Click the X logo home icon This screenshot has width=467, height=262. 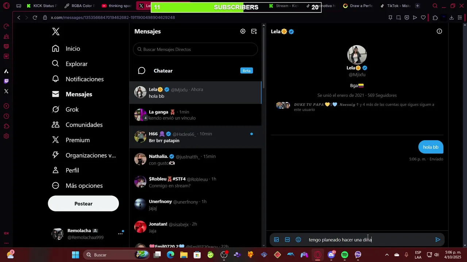point(56,31)
